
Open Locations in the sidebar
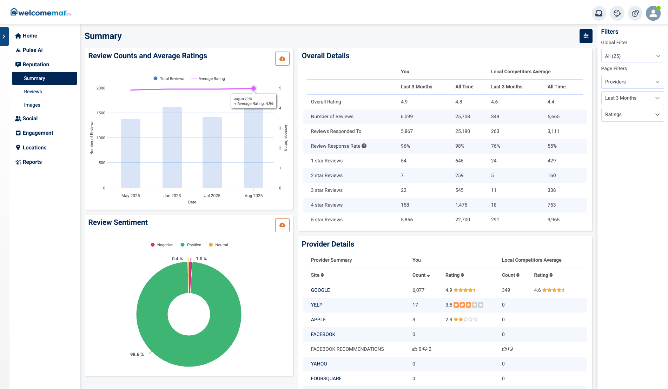34,148
